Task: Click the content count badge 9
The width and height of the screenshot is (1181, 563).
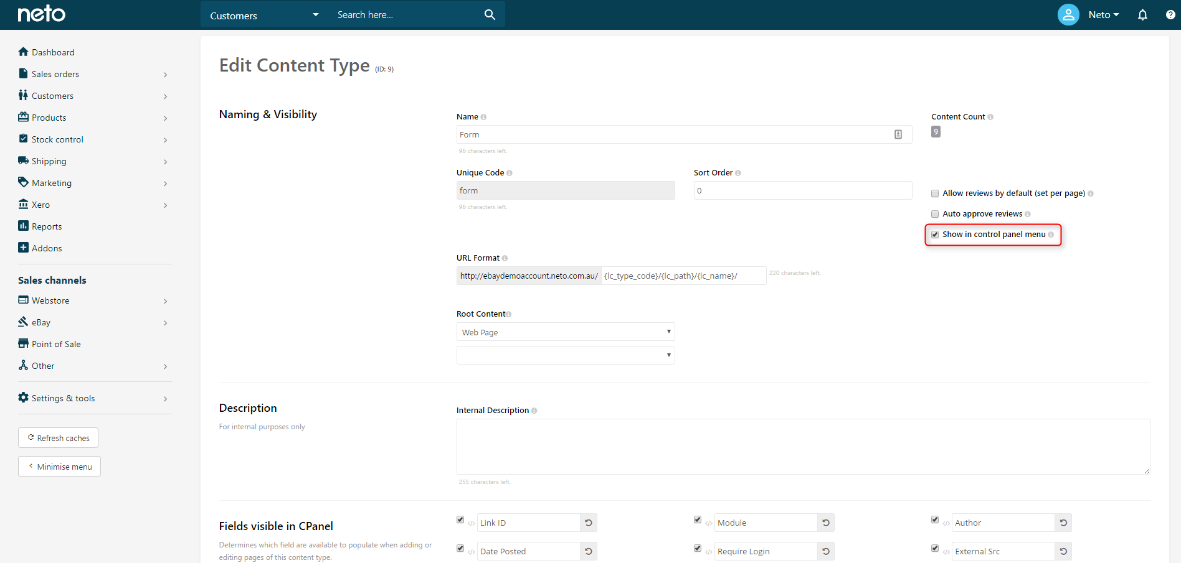Action: 936,132
